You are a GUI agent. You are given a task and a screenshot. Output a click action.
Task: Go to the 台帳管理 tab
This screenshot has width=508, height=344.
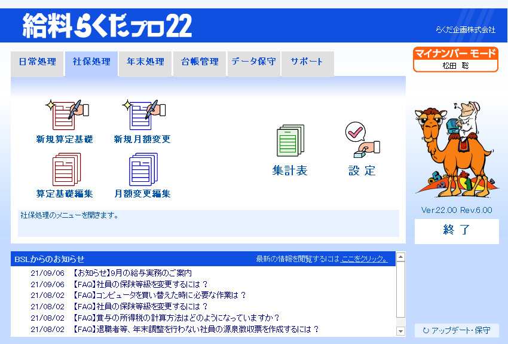pyautogui.click(x=200, y=63)
